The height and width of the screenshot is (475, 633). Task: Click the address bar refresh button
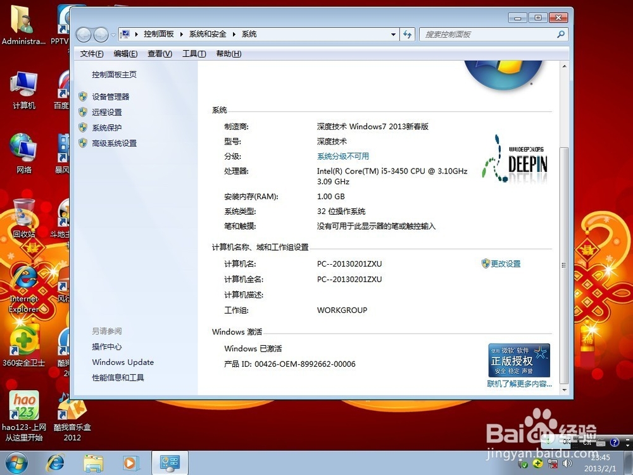click(x=407, y=34)
